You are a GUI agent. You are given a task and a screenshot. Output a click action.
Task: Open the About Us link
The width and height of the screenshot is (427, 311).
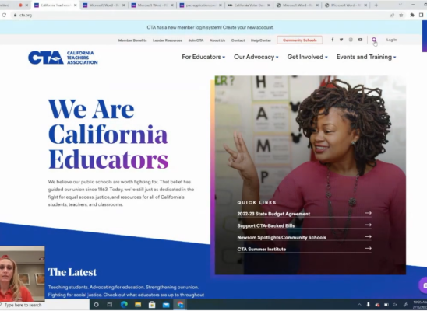point(217,40)
